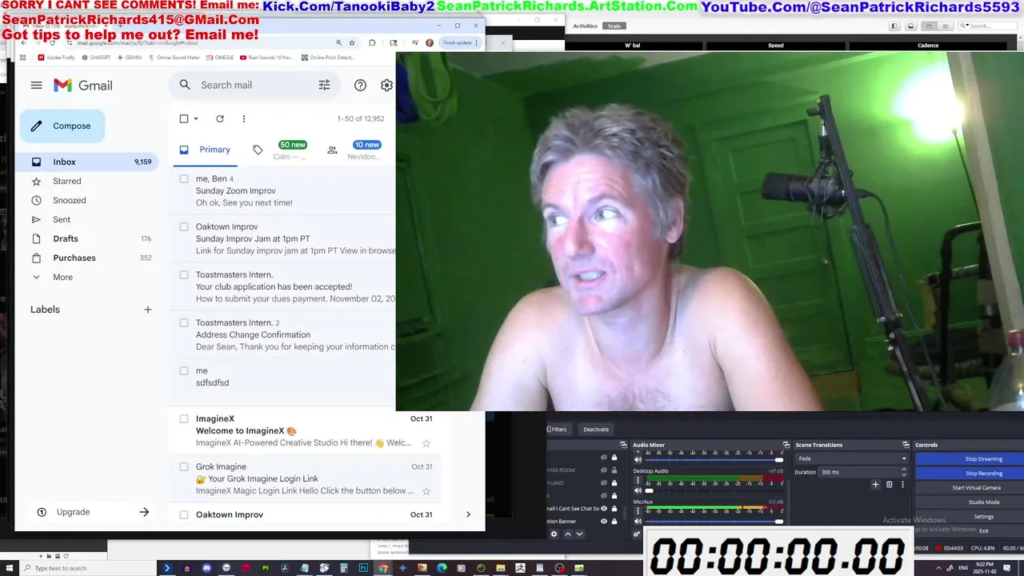Check the Oaktown Improv Sunday Jam email
1024x576 pixels.
click(184, 227)
